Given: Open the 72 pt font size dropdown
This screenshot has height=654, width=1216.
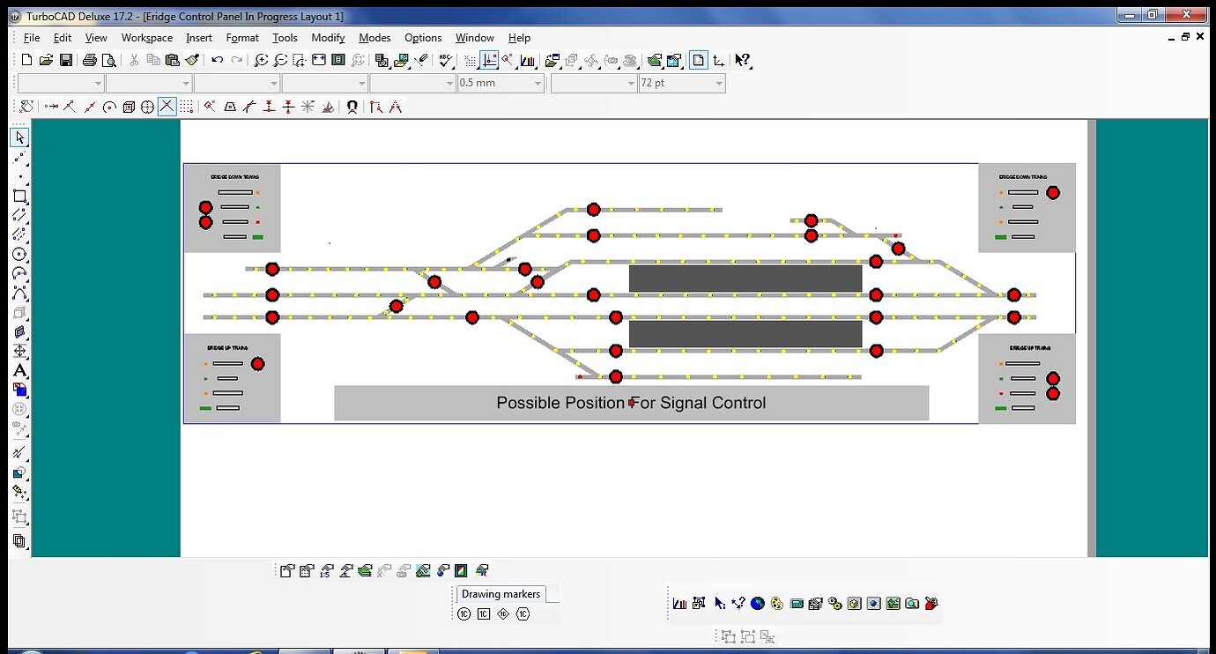Looking at the screenshot, I should coord(717,83).
